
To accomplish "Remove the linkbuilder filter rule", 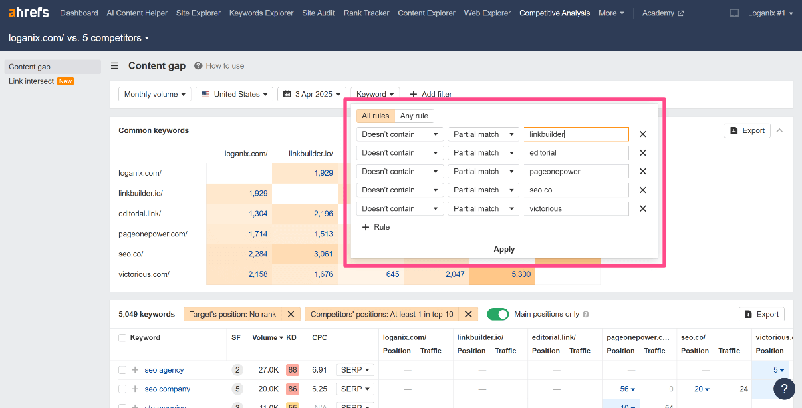I will click(x=643, y=134).
